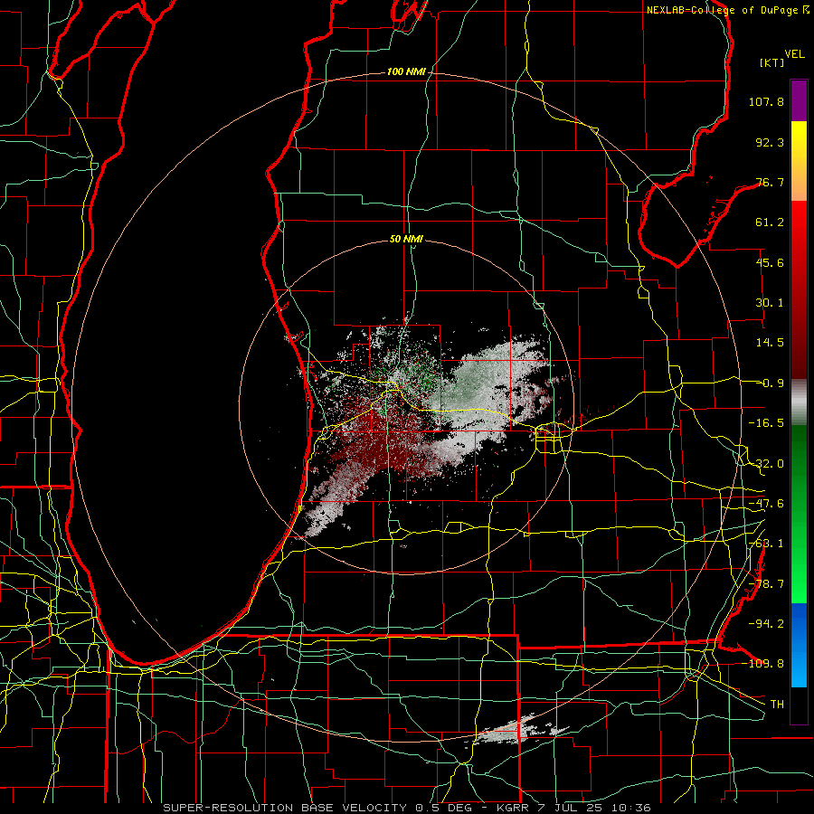This screenshot has width=814, height=814.
Task: Select the -94.2 velocity scale value
Action: click(x=766, y=623)
